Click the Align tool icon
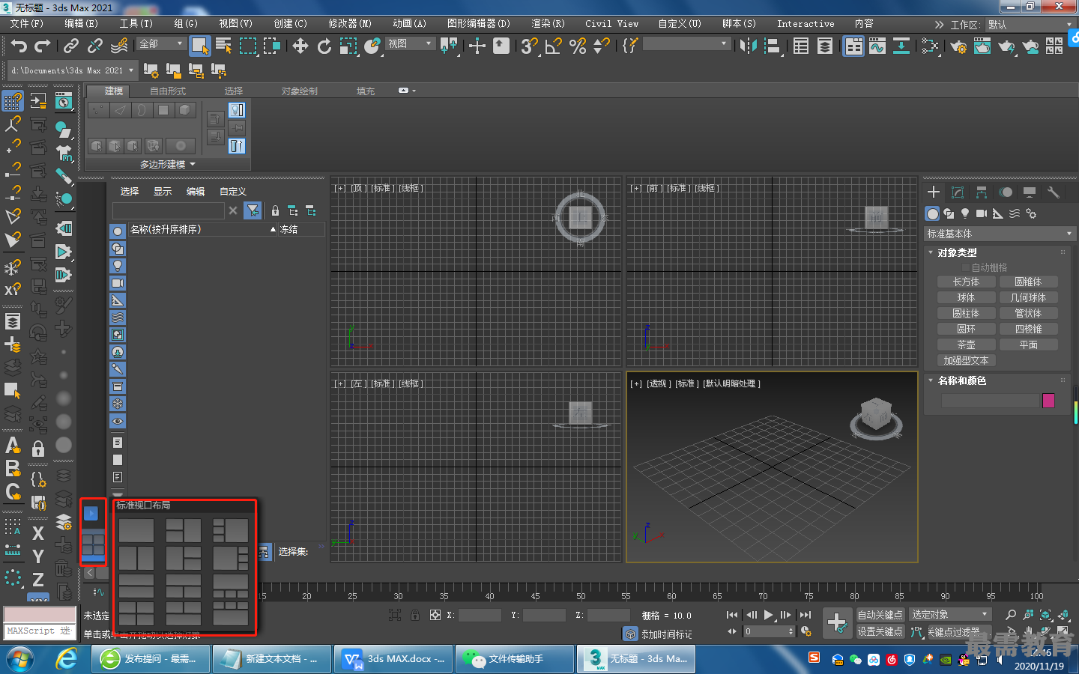This screenshot has height=674, width=1079. coord(772,46)
